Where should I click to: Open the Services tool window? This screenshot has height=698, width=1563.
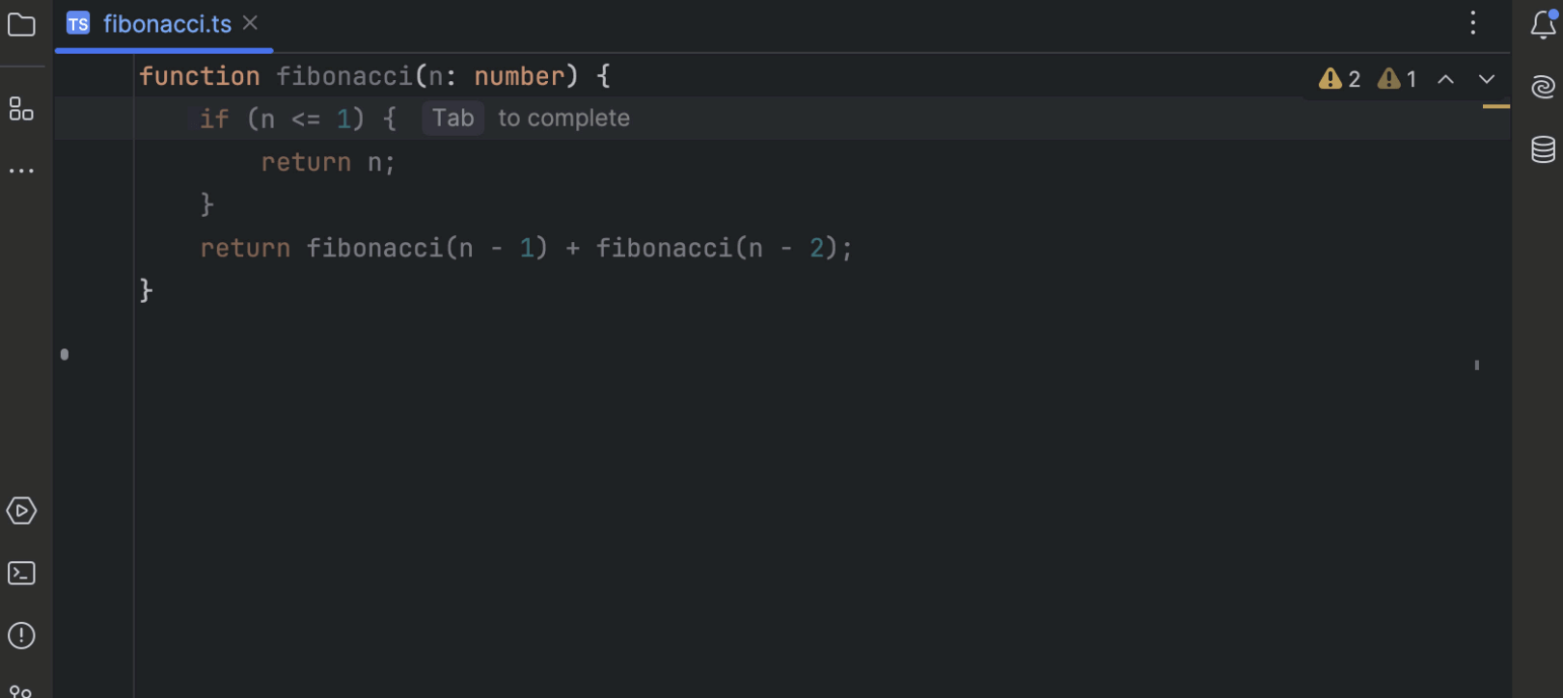[x=21, y=511]
